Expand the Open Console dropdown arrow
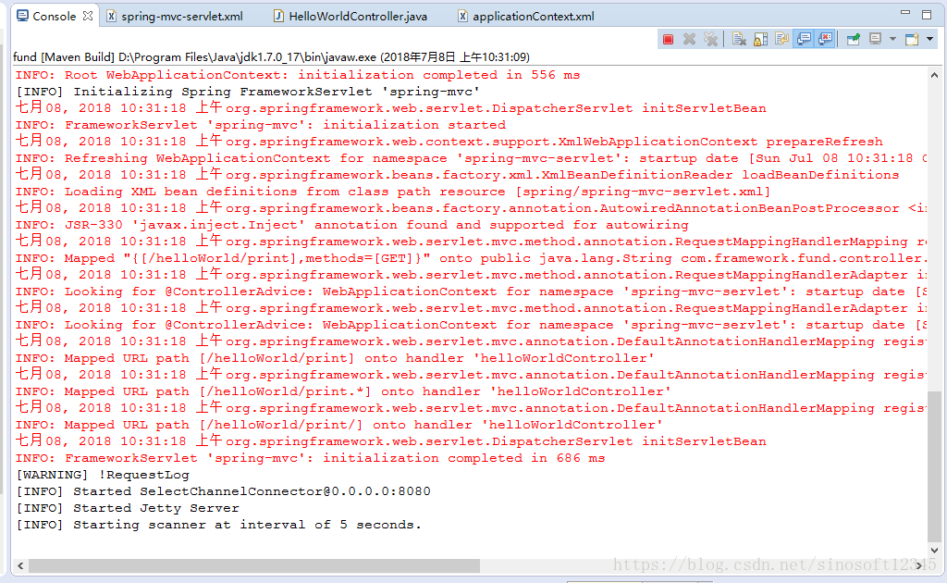The image size is (947, 583). pos(930,39)
